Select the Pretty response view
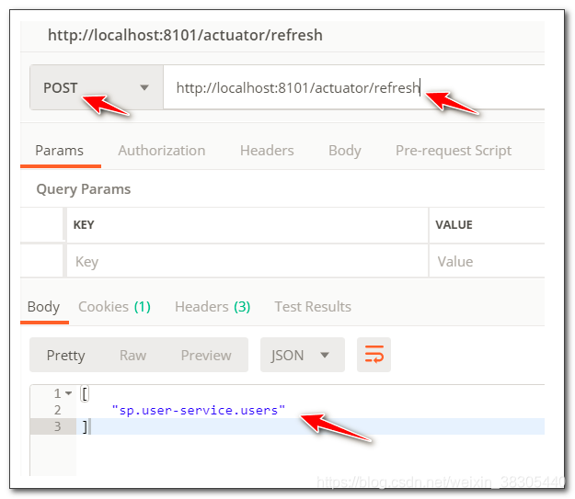This screenshot has height=499, width=575. (x=66, y=356)
